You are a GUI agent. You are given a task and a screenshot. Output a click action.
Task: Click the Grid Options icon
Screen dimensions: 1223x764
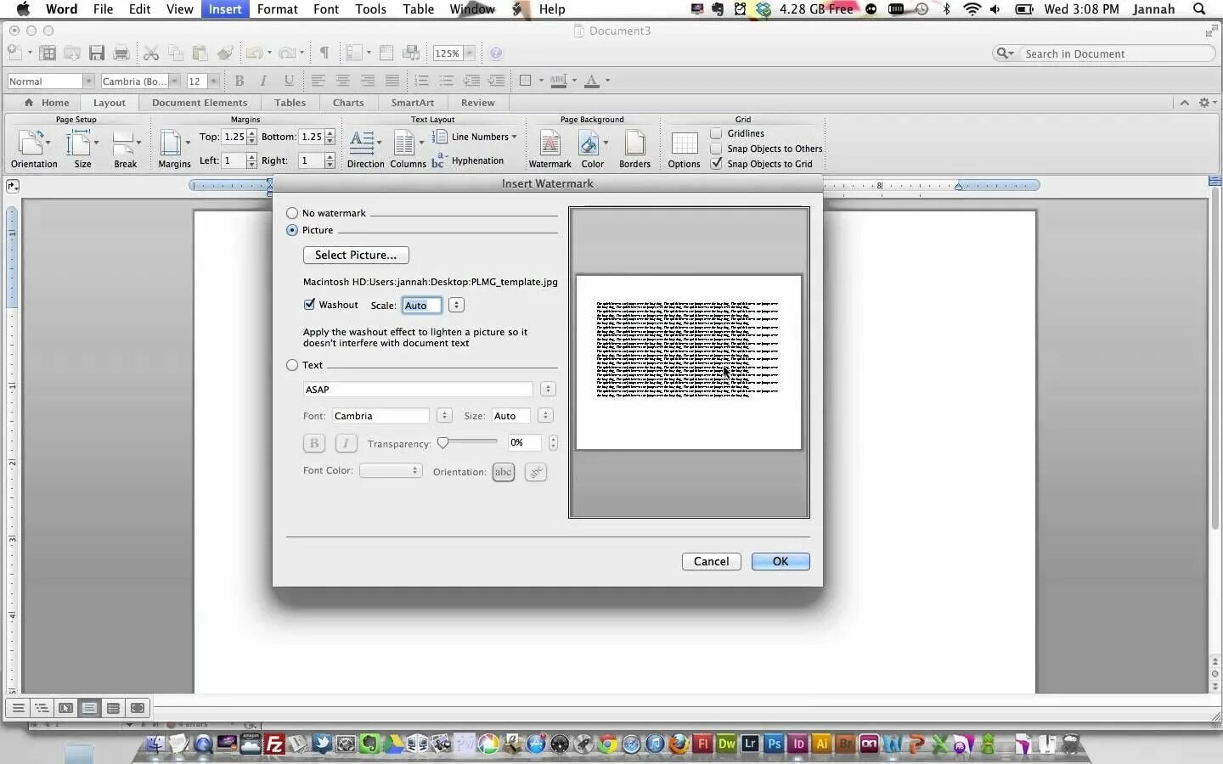pyautogui.click(x=684, y=143)
